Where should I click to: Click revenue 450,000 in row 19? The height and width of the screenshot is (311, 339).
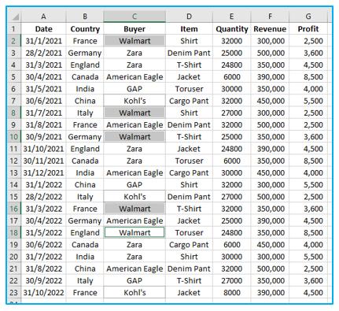click(270, 245)
